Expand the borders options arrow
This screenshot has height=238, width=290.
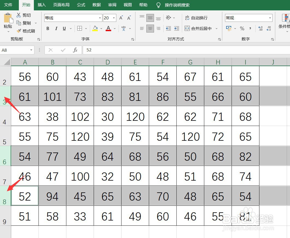point(86,28)
